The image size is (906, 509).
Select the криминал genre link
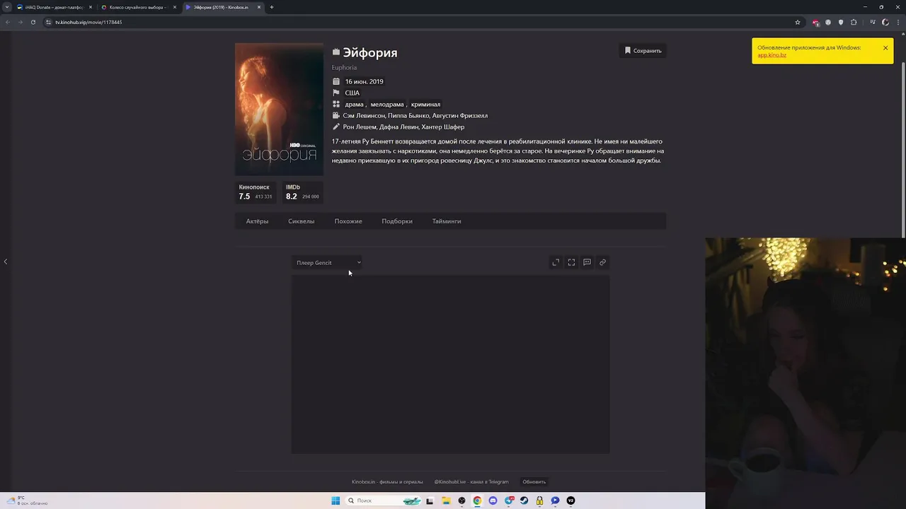(425, 104)
